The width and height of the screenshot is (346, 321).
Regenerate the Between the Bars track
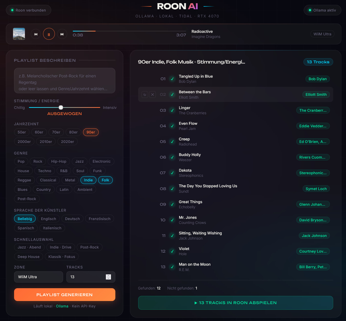(145, 95)
